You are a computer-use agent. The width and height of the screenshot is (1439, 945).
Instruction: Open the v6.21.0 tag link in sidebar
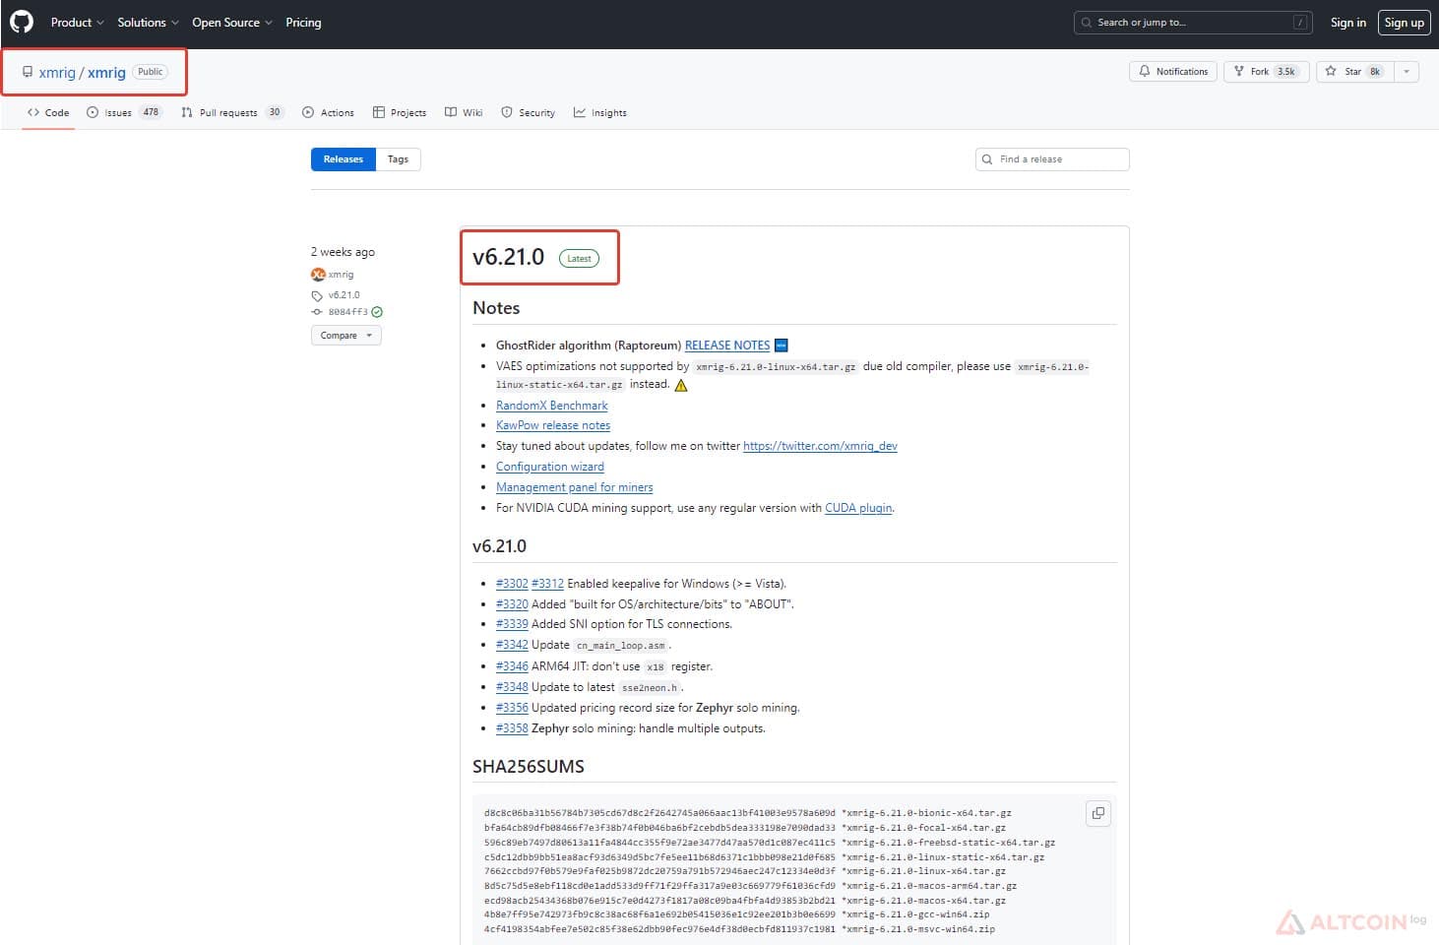[344, 295]
